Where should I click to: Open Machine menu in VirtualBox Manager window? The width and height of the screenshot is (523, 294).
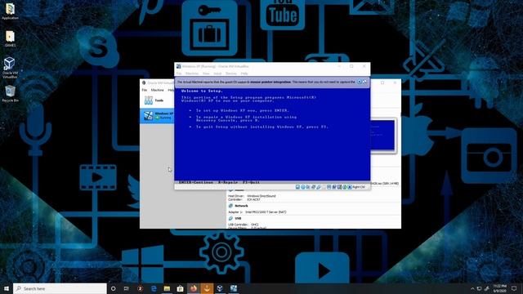(x=158, y=90)
